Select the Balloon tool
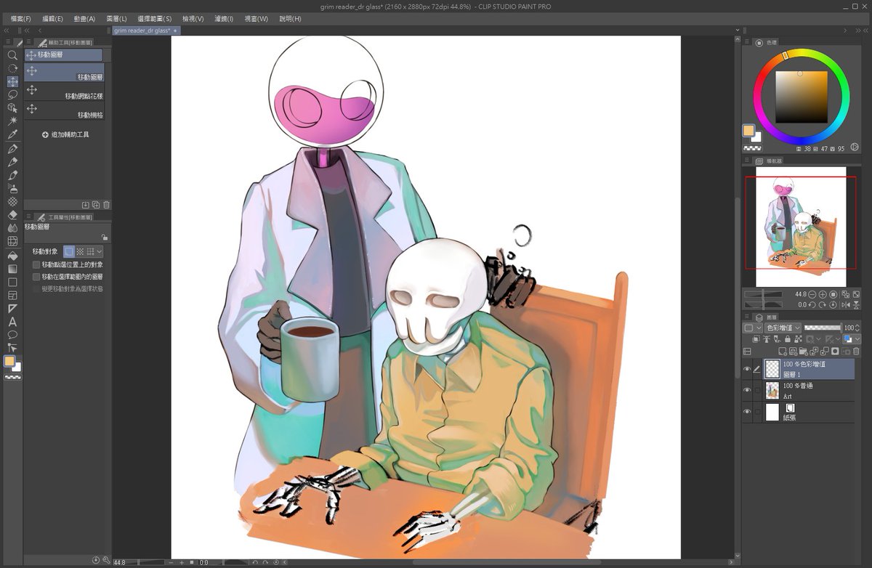Image resolution: width=872 pixels, height=568 pixels. pos(12,335)
